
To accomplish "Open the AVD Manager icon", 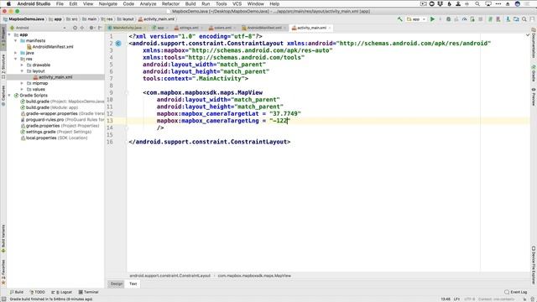I will coord(498,19).
